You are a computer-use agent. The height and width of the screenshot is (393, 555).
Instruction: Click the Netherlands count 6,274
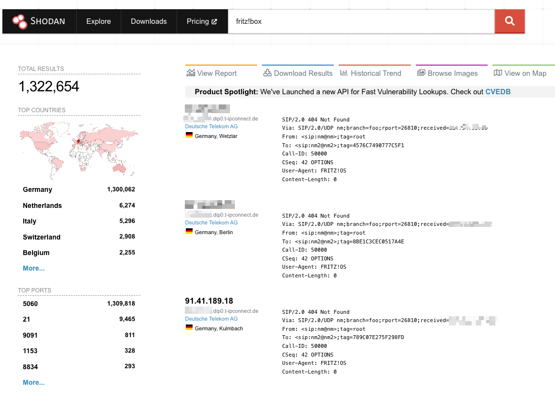[x=127, y=205]
